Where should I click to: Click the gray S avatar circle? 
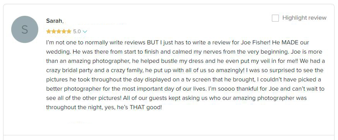click(x=25, y=29)
